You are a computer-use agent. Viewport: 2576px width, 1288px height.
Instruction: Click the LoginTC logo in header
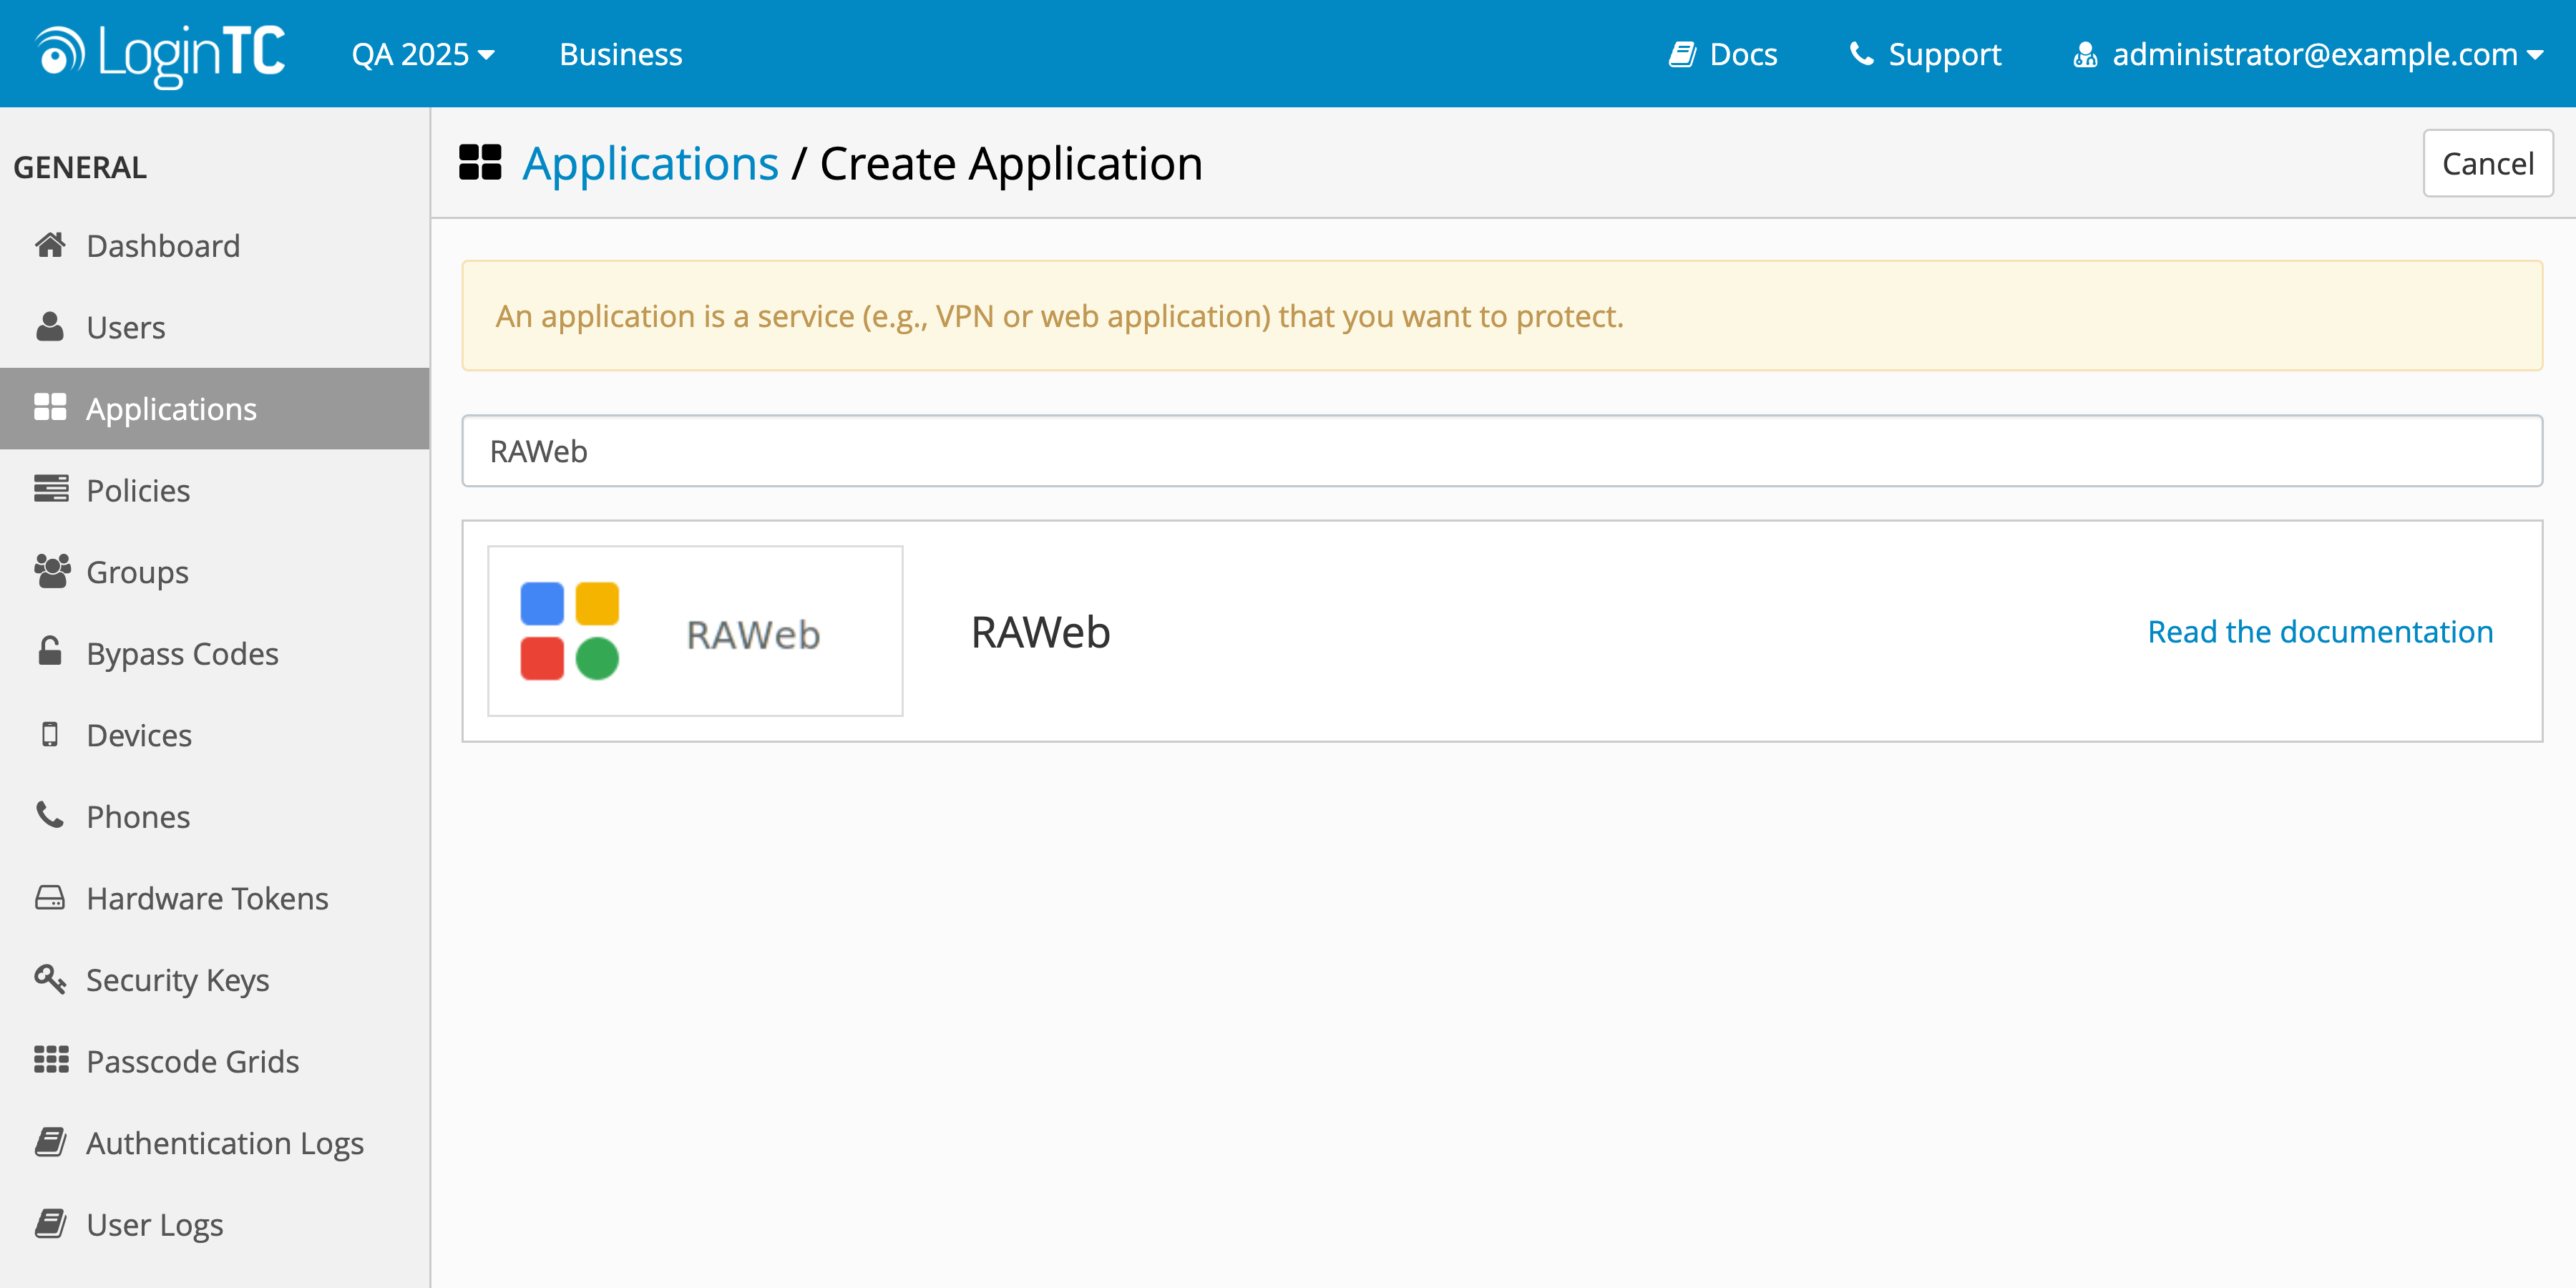(x=159, y=52)
